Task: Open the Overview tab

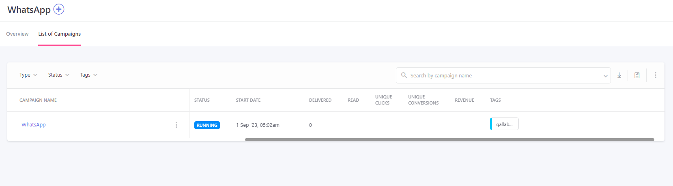Action: [17, 34]
